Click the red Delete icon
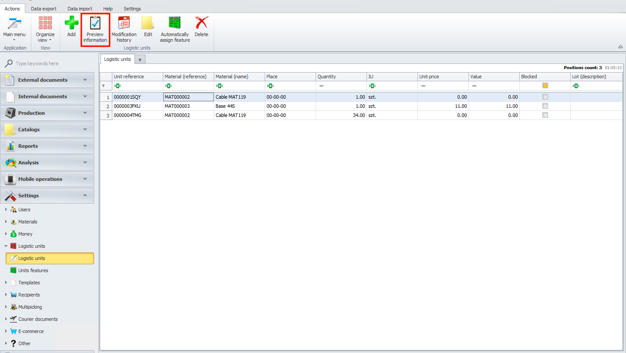Screen dimensions: 626x353 pyautogui.click(x=202, y=23)
